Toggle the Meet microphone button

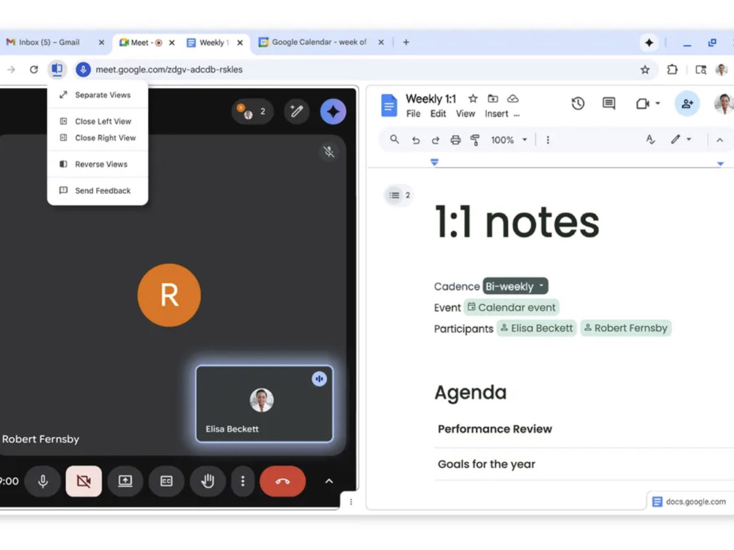43,481
